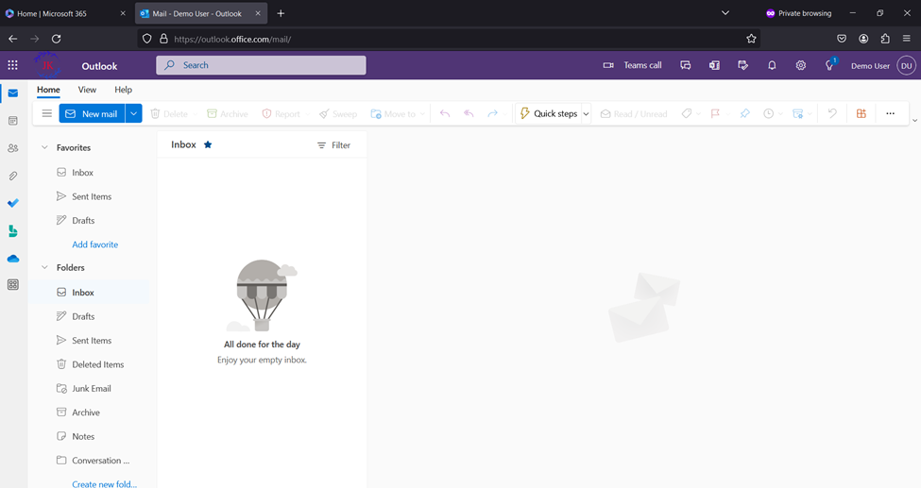Click the Sweep toolbar button
921x488 pixels.
(338, 114)
